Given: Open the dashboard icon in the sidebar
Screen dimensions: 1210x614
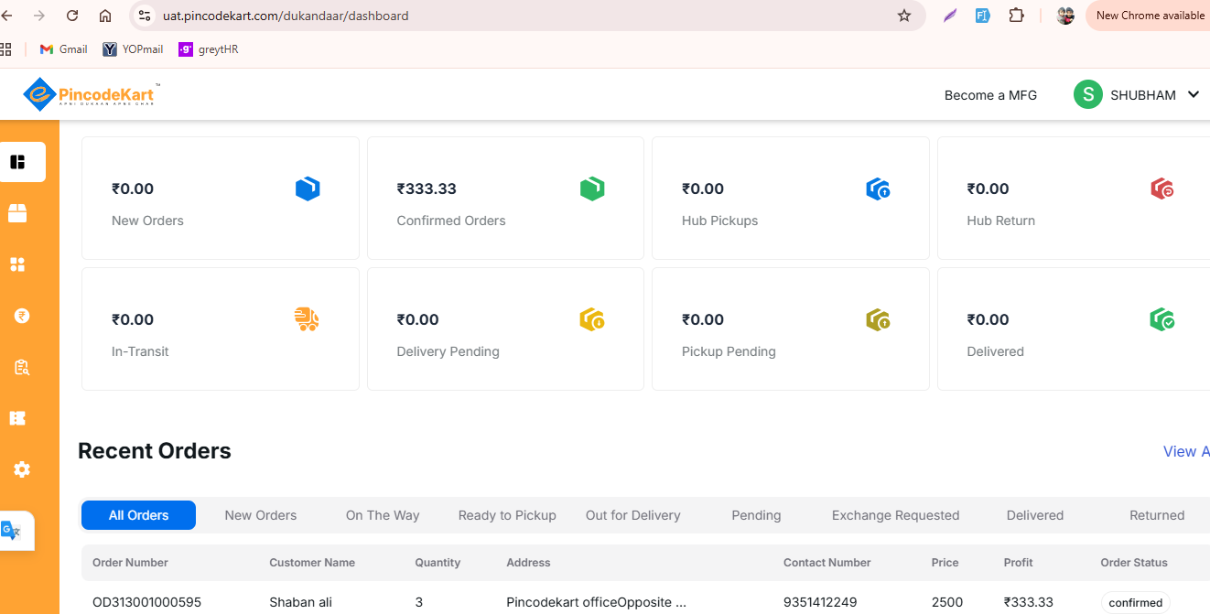Looking at the screenshot, I should pyautogui.click(x=17, y=162).
